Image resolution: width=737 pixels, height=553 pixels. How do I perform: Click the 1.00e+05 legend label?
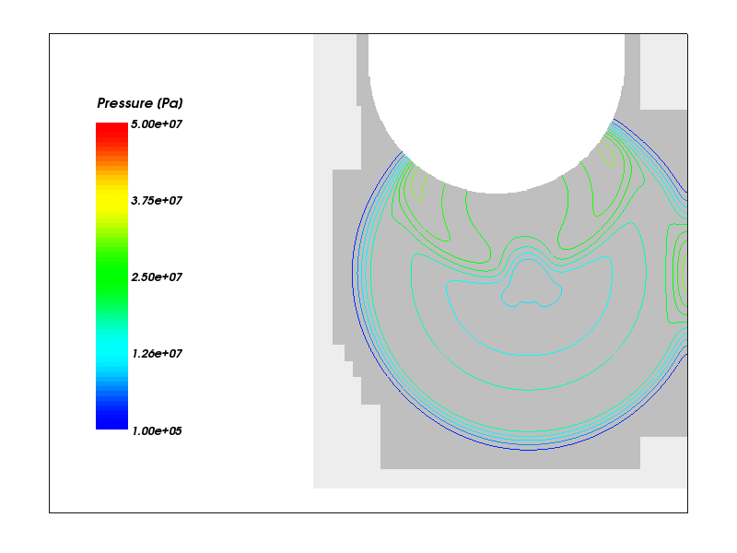tap(157, 430)
